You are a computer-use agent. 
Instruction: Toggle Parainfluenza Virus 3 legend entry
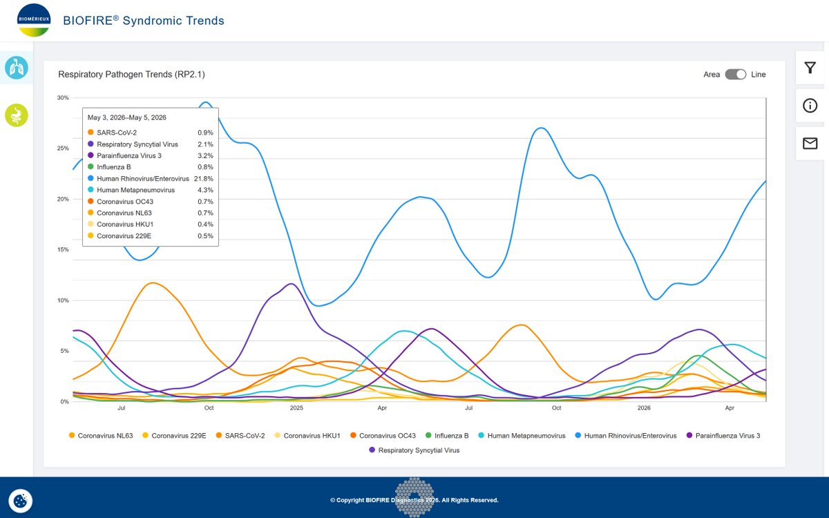723,436
